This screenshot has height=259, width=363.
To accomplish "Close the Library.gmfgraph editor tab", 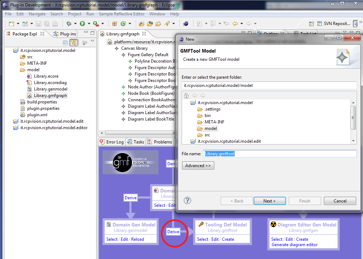I will tap(144, 34).
